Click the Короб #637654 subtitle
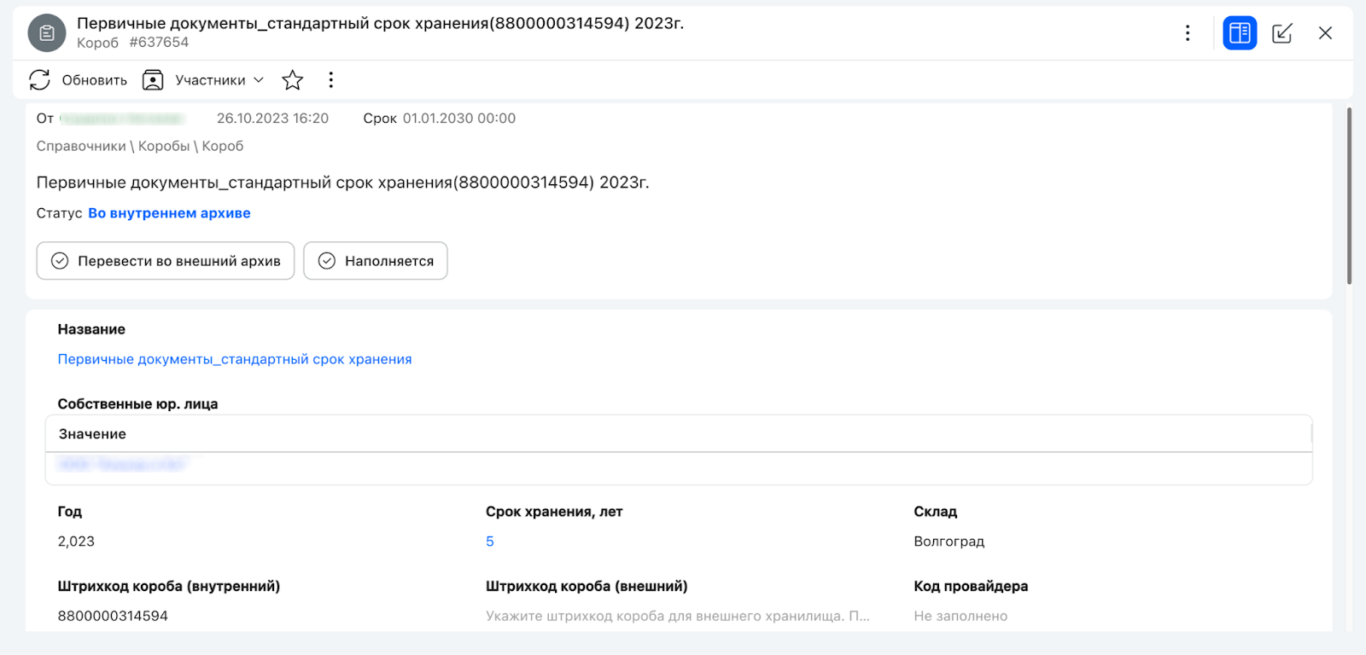 point(132,43)
